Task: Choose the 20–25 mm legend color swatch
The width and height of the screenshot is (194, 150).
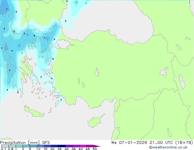Action: [55, 146]
